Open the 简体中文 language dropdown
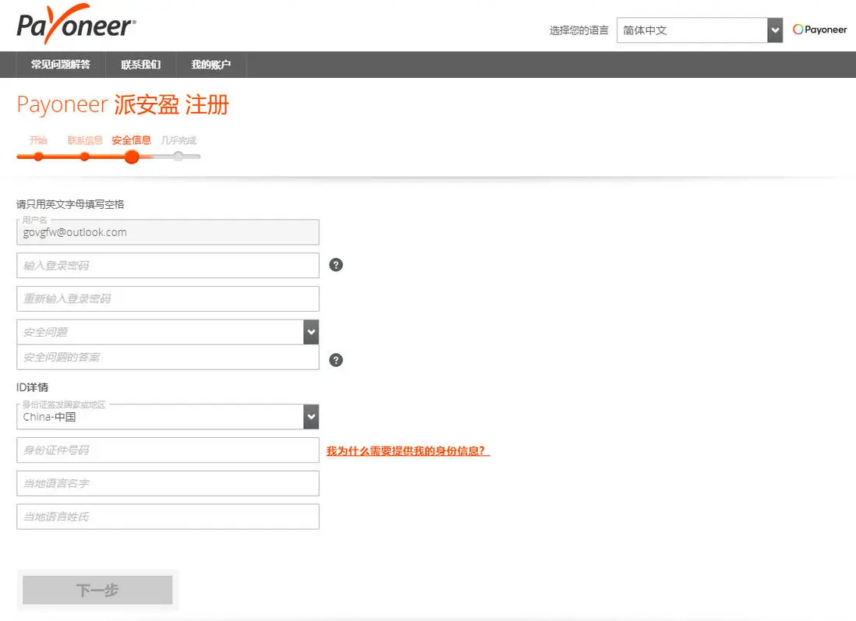The height and width of the screenshot is (621, 856). click(x=699, y=30)
